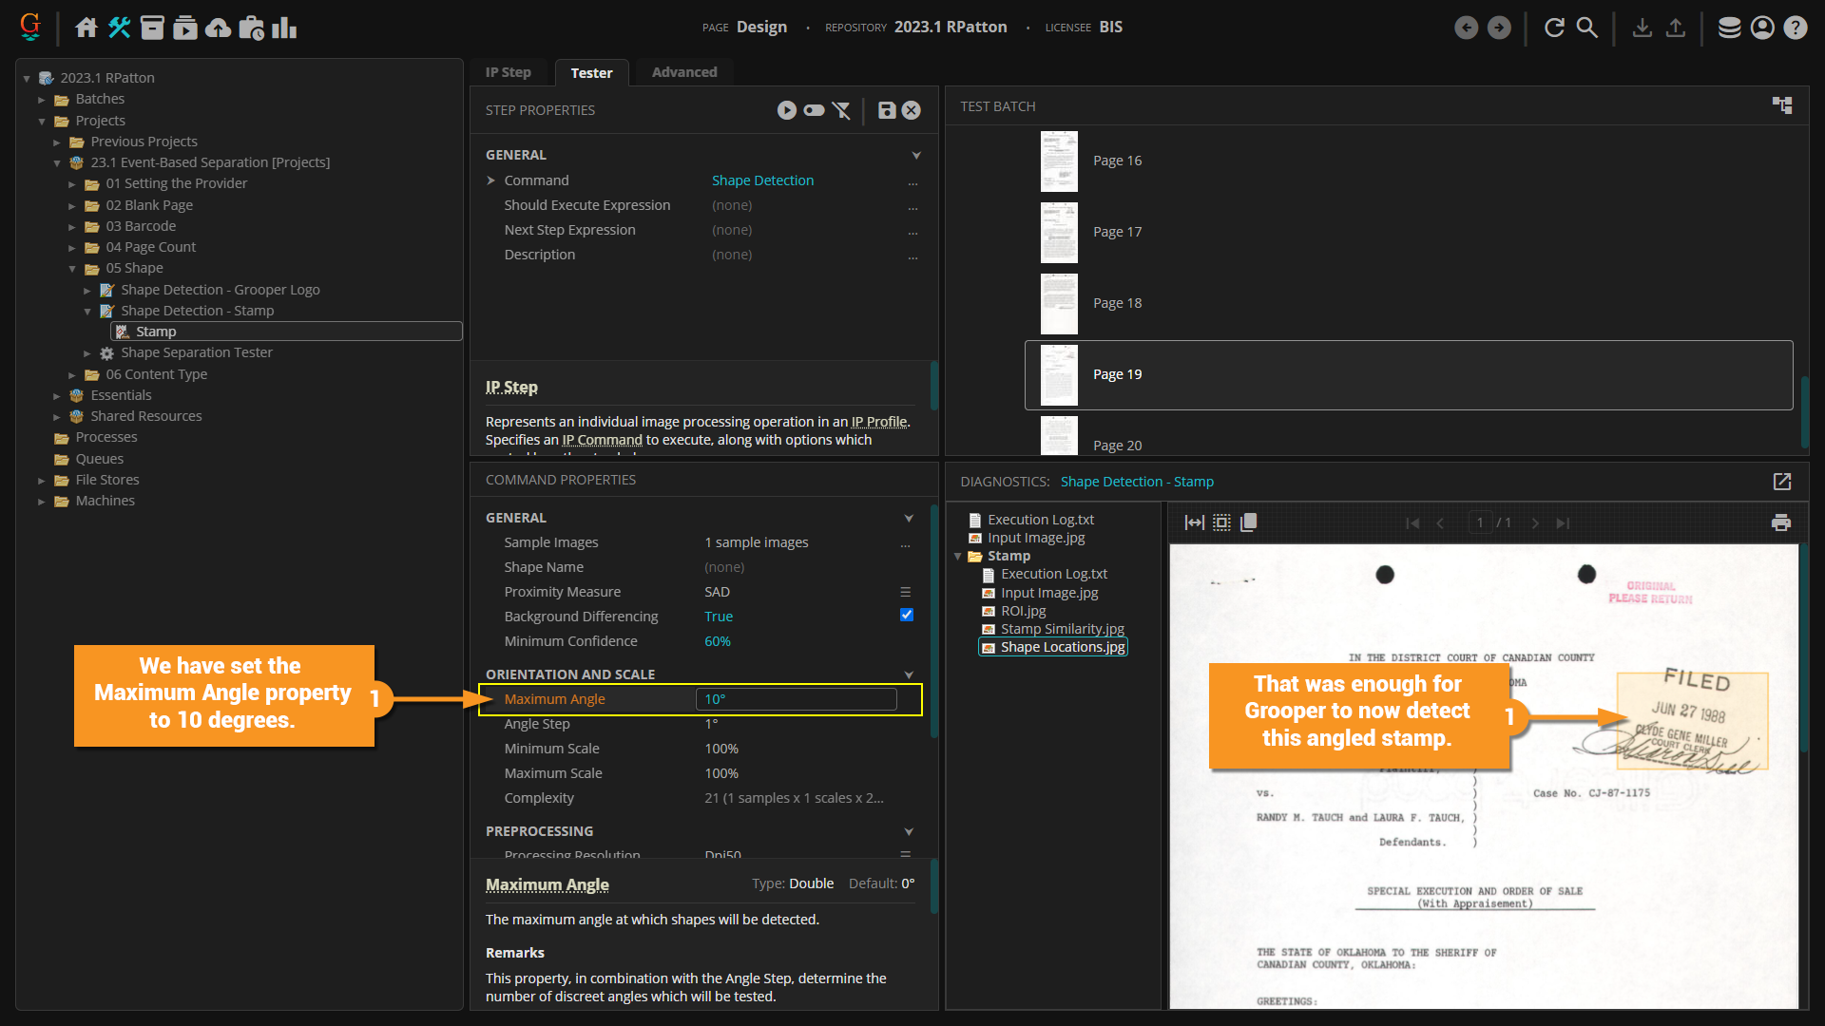Image resolution: width=1825 pixels, height=1026 pixels.
Task: Open the Stats bar chart icon
Action: tap(284, 28)
